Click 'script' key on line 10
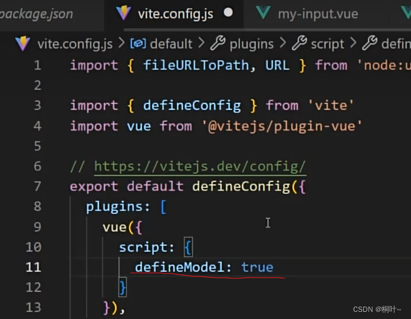 click(143, 248)
